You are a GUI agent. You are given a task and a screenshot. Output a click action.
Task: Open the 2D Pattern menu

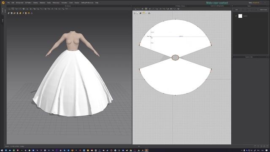[x=28, y=3]
